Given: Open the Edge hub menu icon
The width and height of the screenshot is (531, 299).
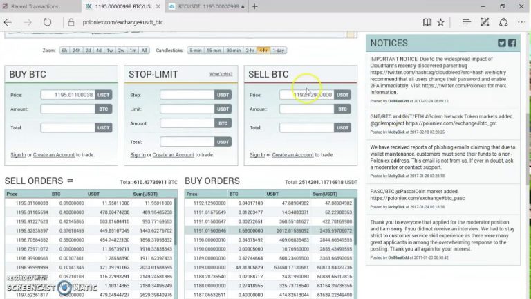Looking at the screenshot, I should click(x=466, y=22).
